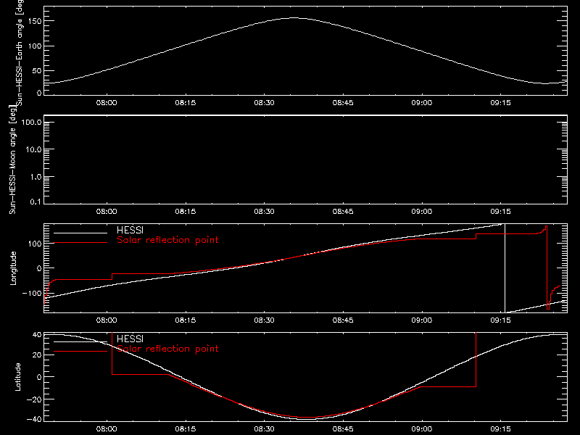Image resolution: width=580 pixels, height=435 pixels.
Task: Click the 'Sun-HESSI-Moon angle [deg]' axis label
Action: (12, 159)
